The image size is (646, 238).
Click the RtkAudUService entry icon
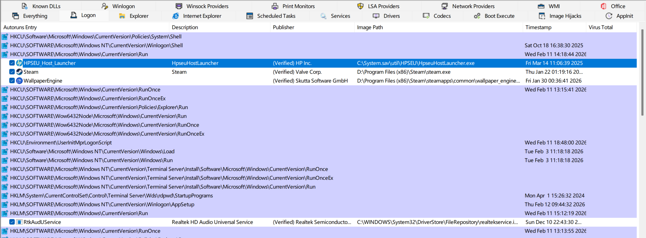tap(19, 222)
